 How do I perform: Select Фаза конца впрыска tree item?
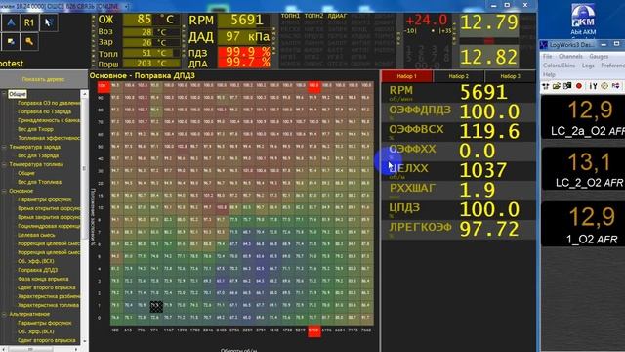click(43, 279)
